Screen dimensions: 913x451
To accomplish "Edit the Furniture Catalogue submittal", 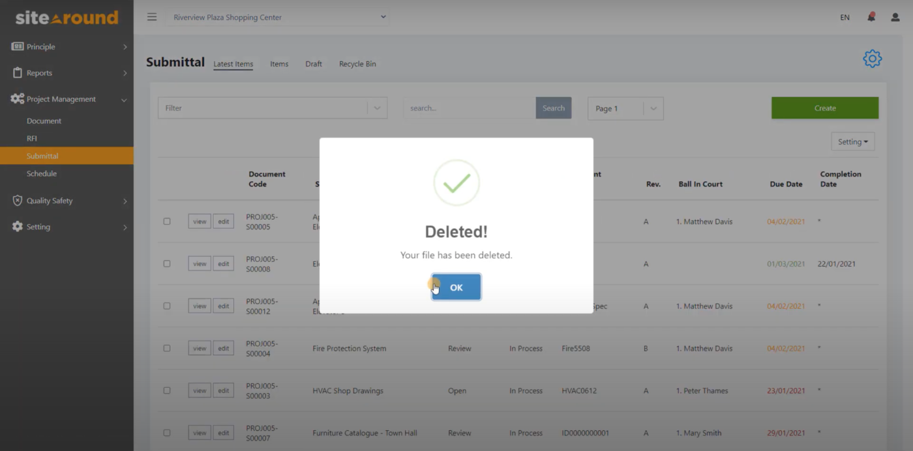I will pyautogui.click(x=223, y=433).
